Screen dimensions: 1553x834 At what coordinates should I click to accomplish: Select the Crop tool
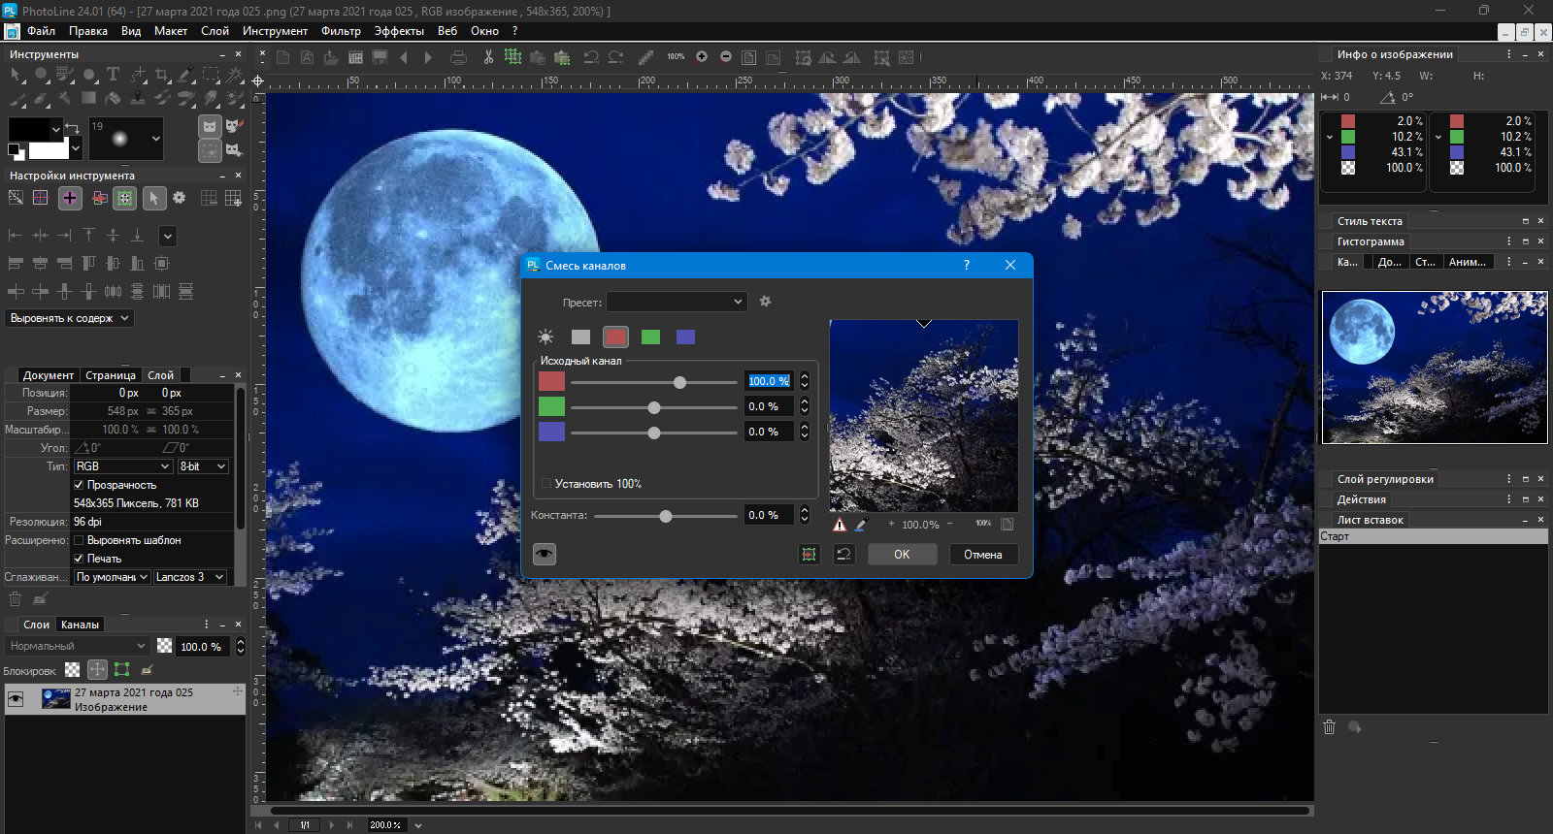162,75
